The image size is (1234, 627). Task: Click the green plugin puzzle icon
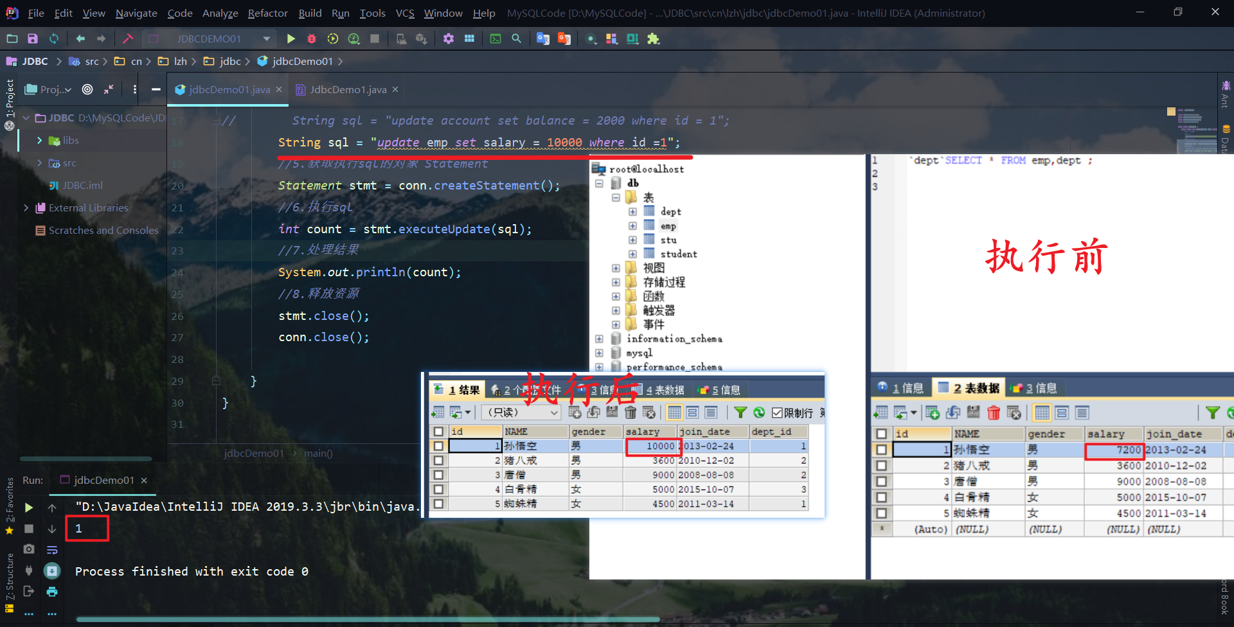[x=654, y=39]
